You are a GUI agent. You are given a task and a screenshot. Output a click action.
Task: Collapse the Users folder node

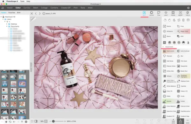coord(3,19)
